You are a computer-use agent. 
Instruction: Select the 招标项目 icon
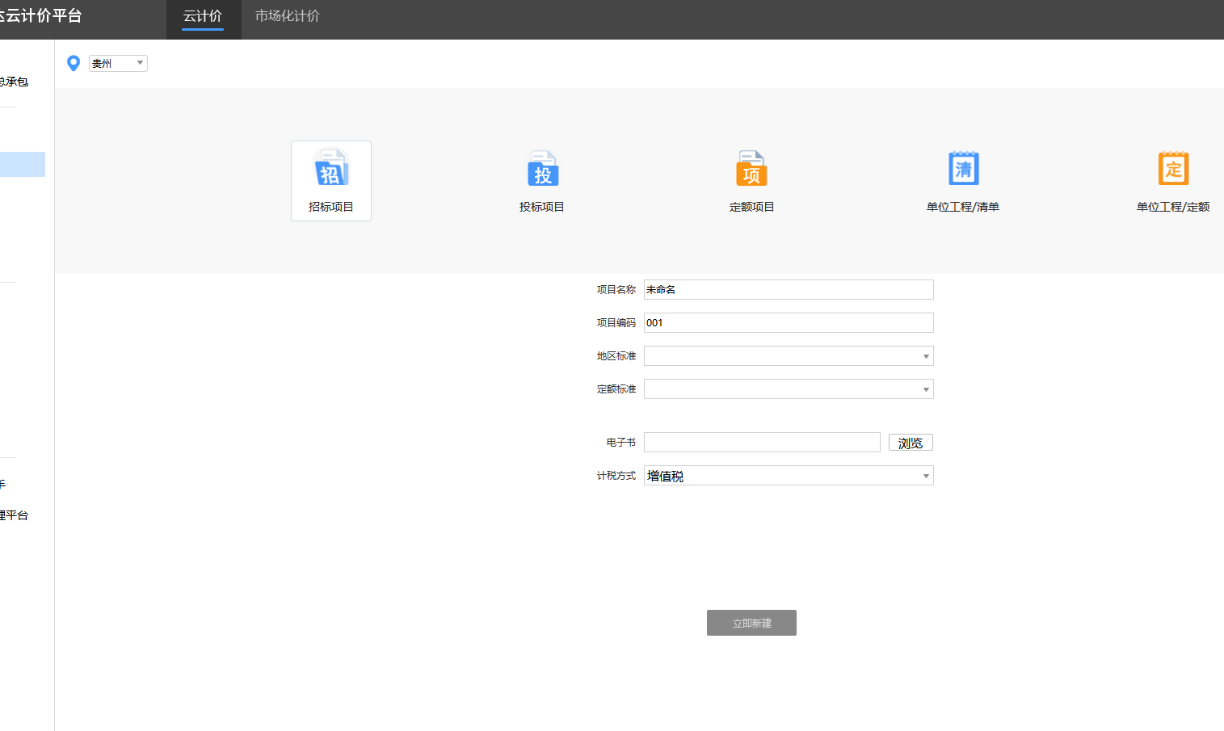tap(331, 168)
